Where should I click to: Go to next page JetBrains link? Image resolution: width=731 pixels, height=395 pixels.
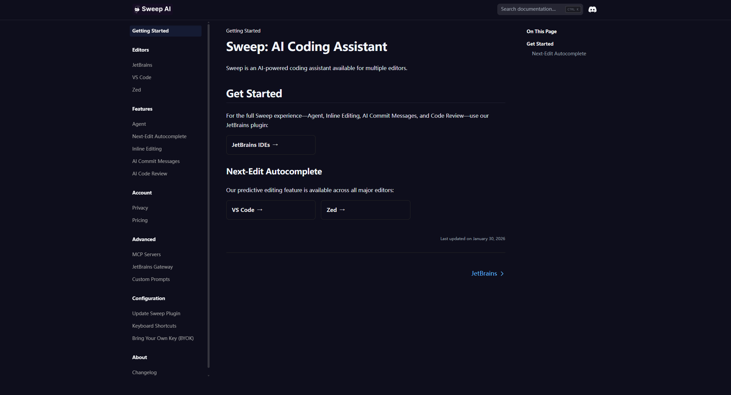click(488, 274)
